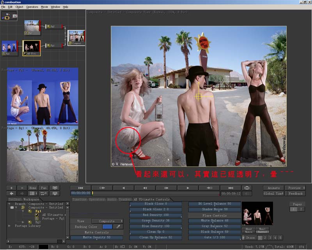Click the Matte Density 50 slider
Image resolution: width=312 pixels, height=250 pixels.
point(97,237)
